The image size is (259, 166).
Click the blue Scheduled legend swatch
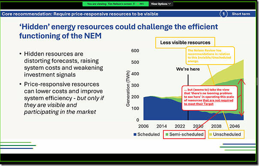(135, 134)
